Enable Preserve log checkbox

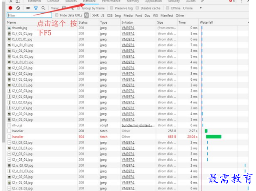[x=112, y=8]
